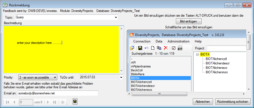Click the Rückmeldung schicken button
The height and width of the screenshot is (108, 254).
point(232,102)
